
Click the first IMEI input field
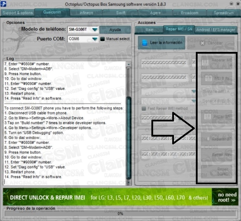(164, 62)
